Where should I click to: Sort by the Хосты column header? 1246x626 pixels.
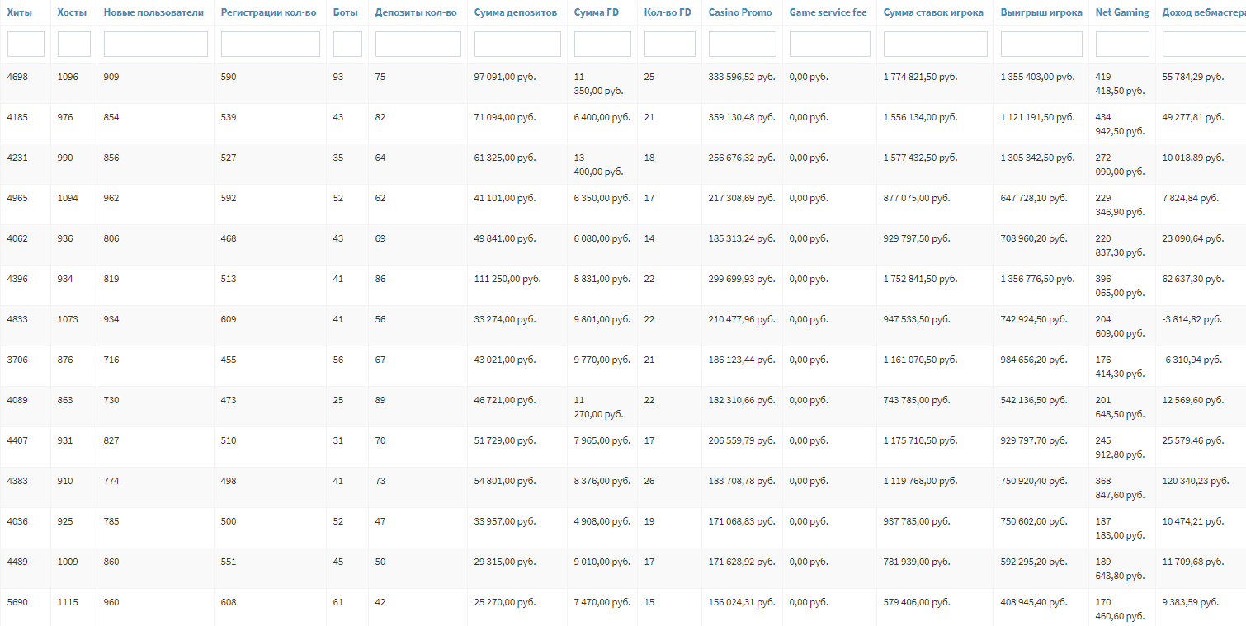click(x=72, y=12)
